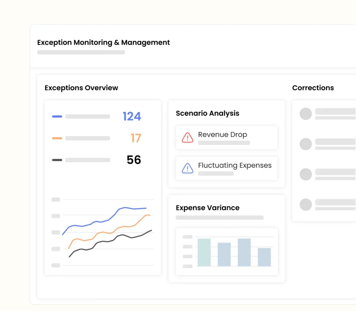Image resolution: width=356 pixels, height=311 pixels.
Task: Click the last avatar icon in Corrections panel
Action: click(306, 204)
